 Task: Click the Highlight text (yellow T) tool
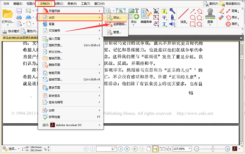pyautogui.click(x=164, y=11)
